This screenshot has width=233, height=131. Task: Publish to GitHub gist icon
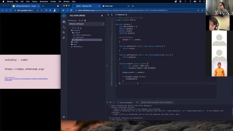pyautogui.click(x=78, y=28)
